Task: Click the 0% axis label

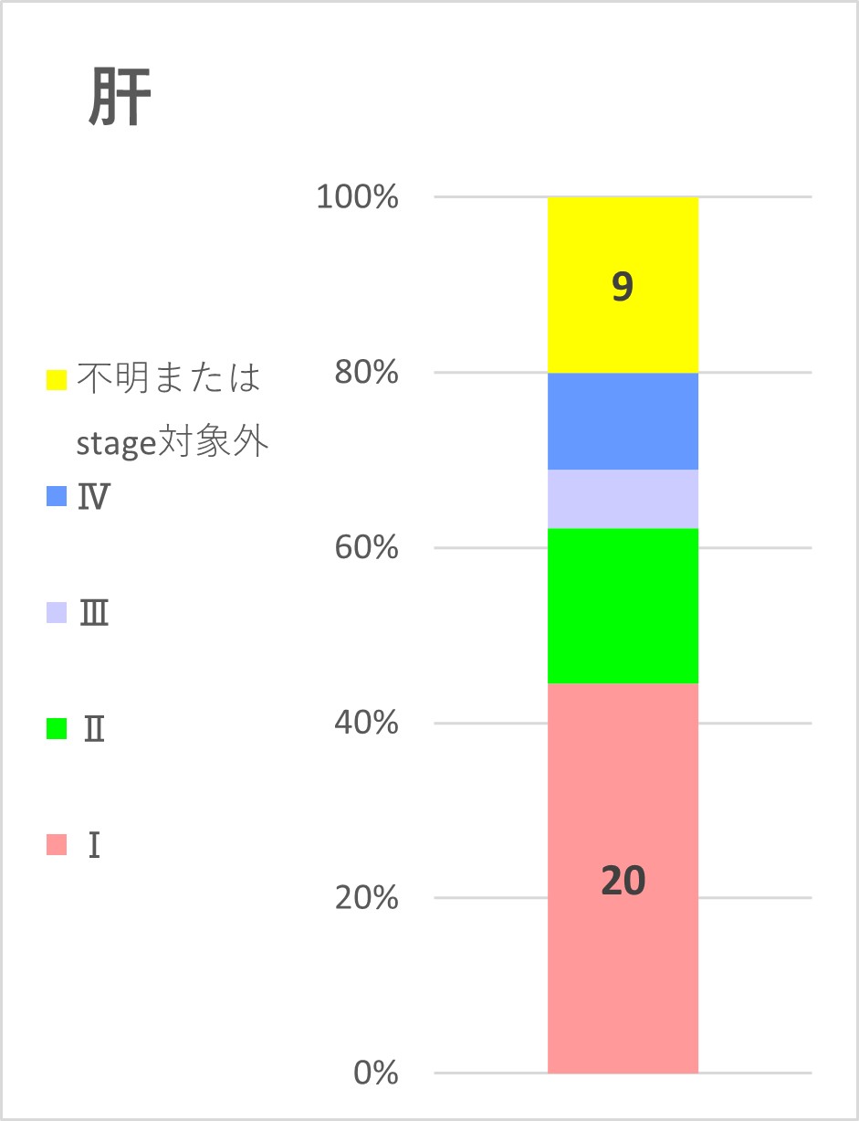Action: (376, 1073)
